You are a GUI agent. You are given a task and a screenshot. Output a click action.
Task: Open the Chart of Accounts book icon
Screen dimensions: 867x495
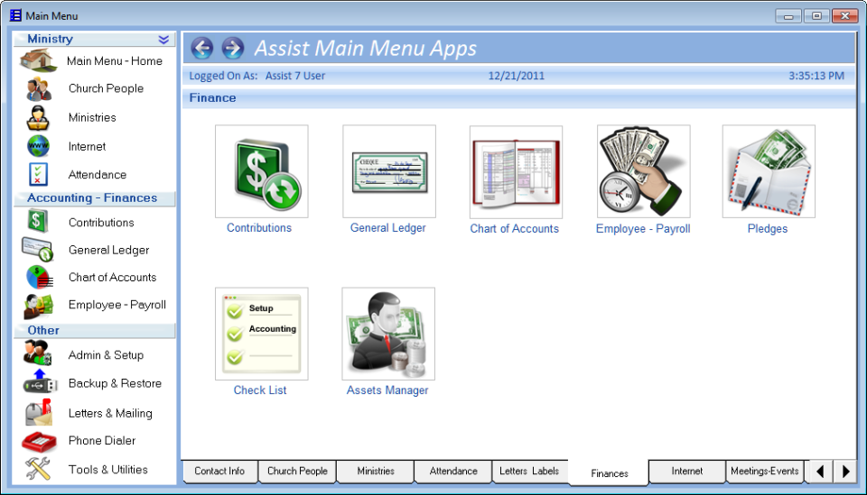click(516, 172)
